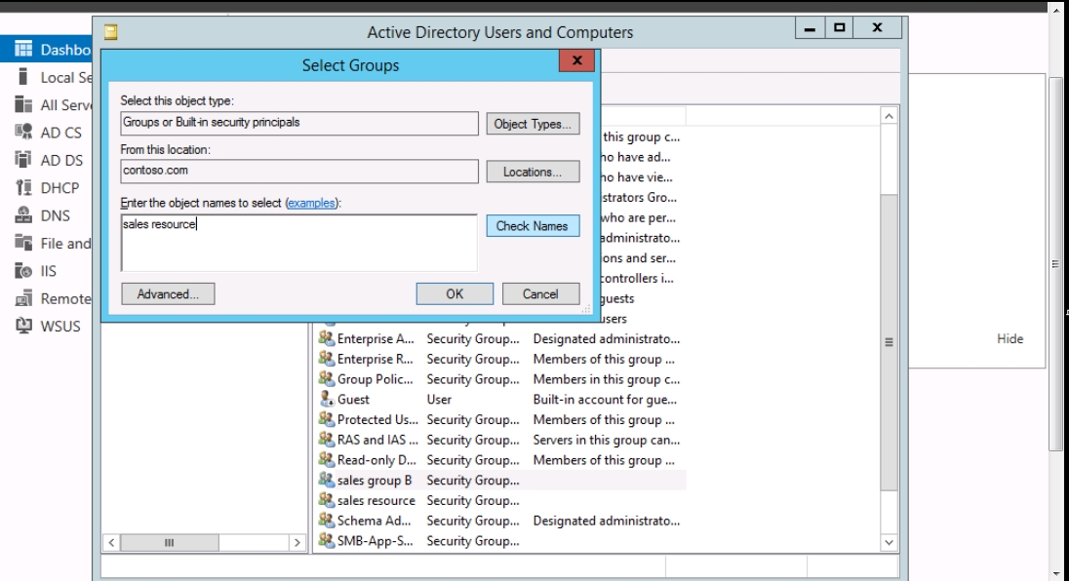Open the examples hyperlink
This screenshot has height=581, width=1069.
311,203
